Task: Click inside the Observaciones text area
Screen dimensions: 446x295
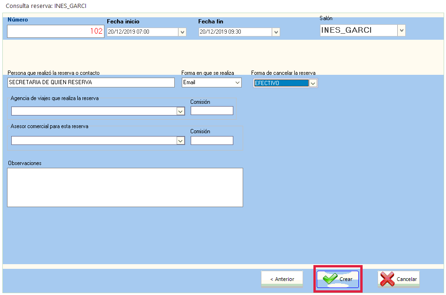Action: [125, 187]
